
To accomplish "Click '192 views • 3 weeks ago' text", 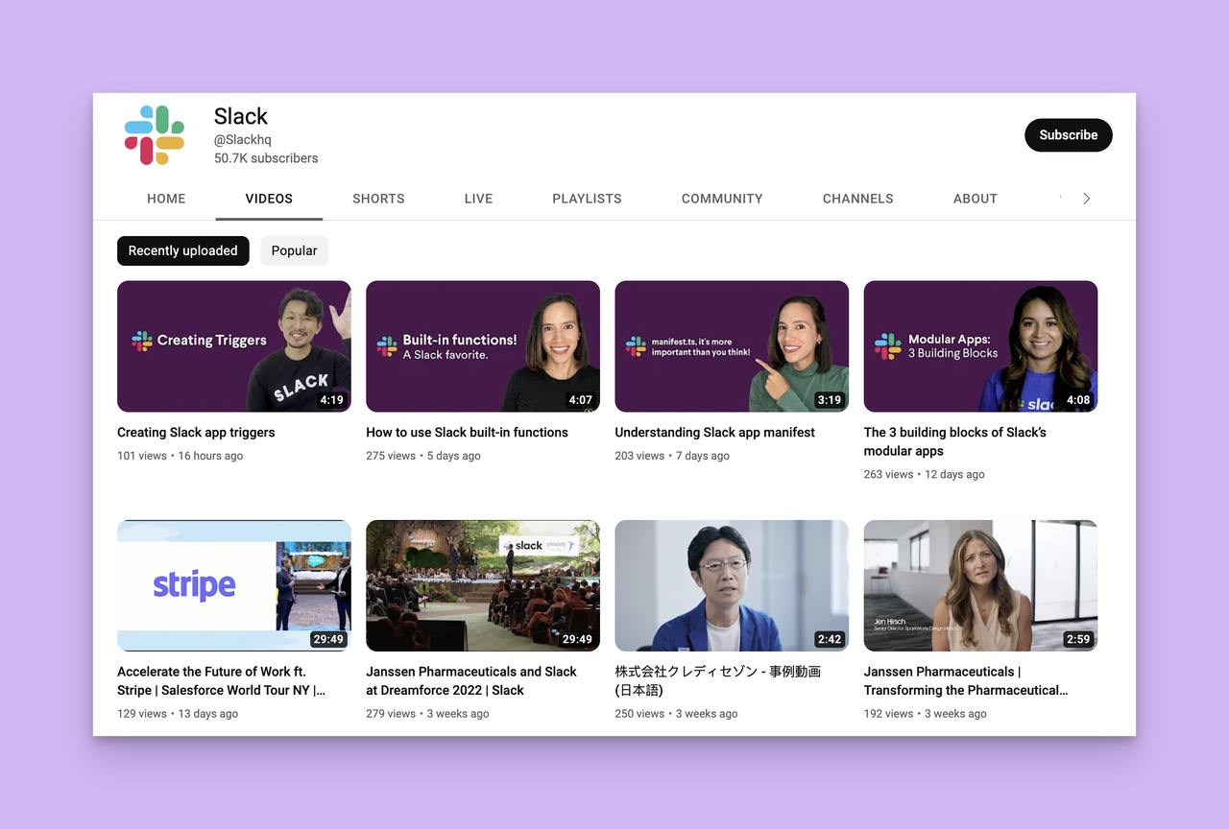I will point(925,714).
